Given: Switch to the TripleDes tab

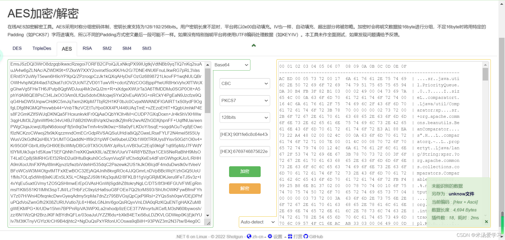Looking at the screenshot, I should click(42, 48).
